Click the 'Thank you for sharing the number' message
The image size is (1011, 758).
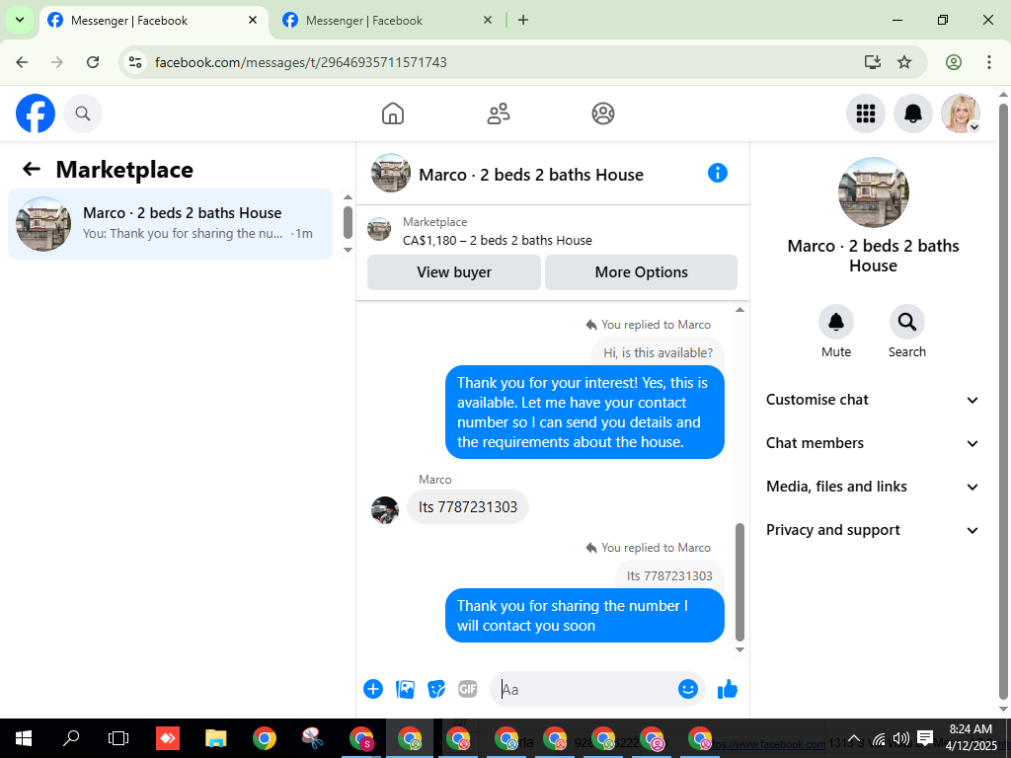(x=584, y=616)
